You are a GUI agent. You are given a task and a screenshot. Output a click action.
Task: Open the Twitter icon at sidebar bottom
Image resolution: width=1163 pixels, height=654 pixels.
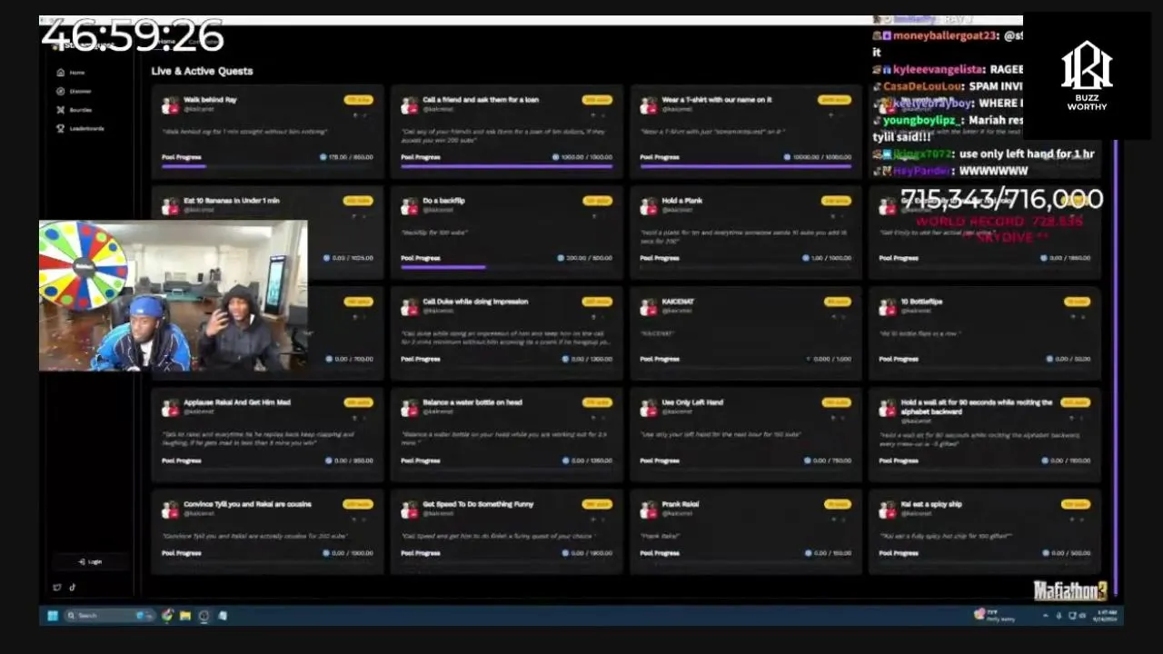coord(57,587)
